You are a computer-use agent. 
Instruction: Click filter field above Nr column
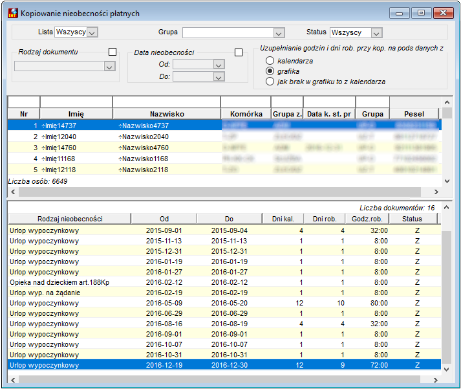point(24,102)
